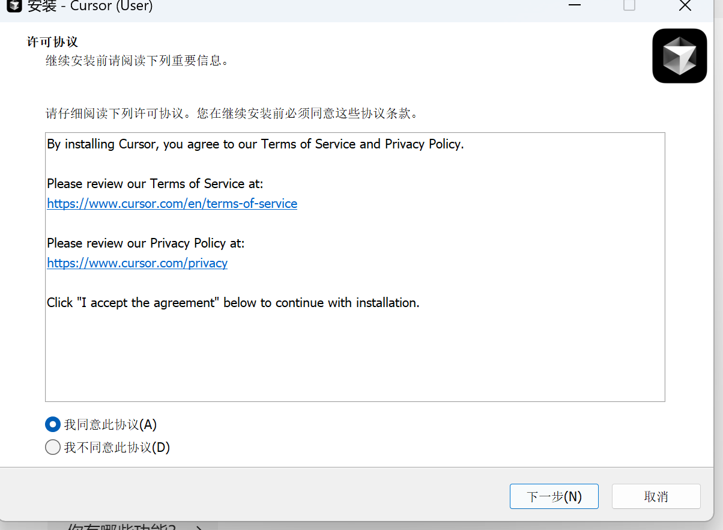Select "我不同意此协议(D)" radio button

coord(53,448)
